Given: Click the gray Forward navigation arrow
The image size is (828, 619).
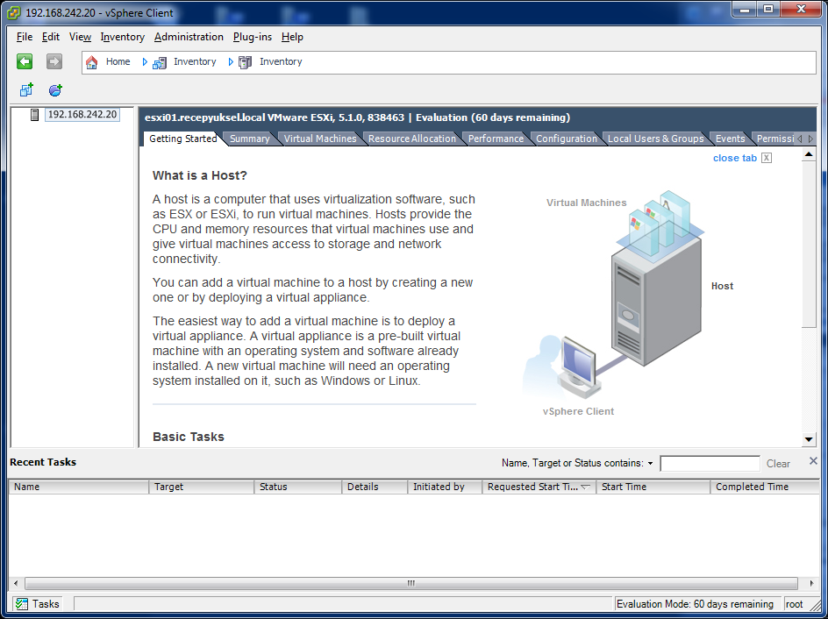Looking at the screenshot, I should 54,61.
